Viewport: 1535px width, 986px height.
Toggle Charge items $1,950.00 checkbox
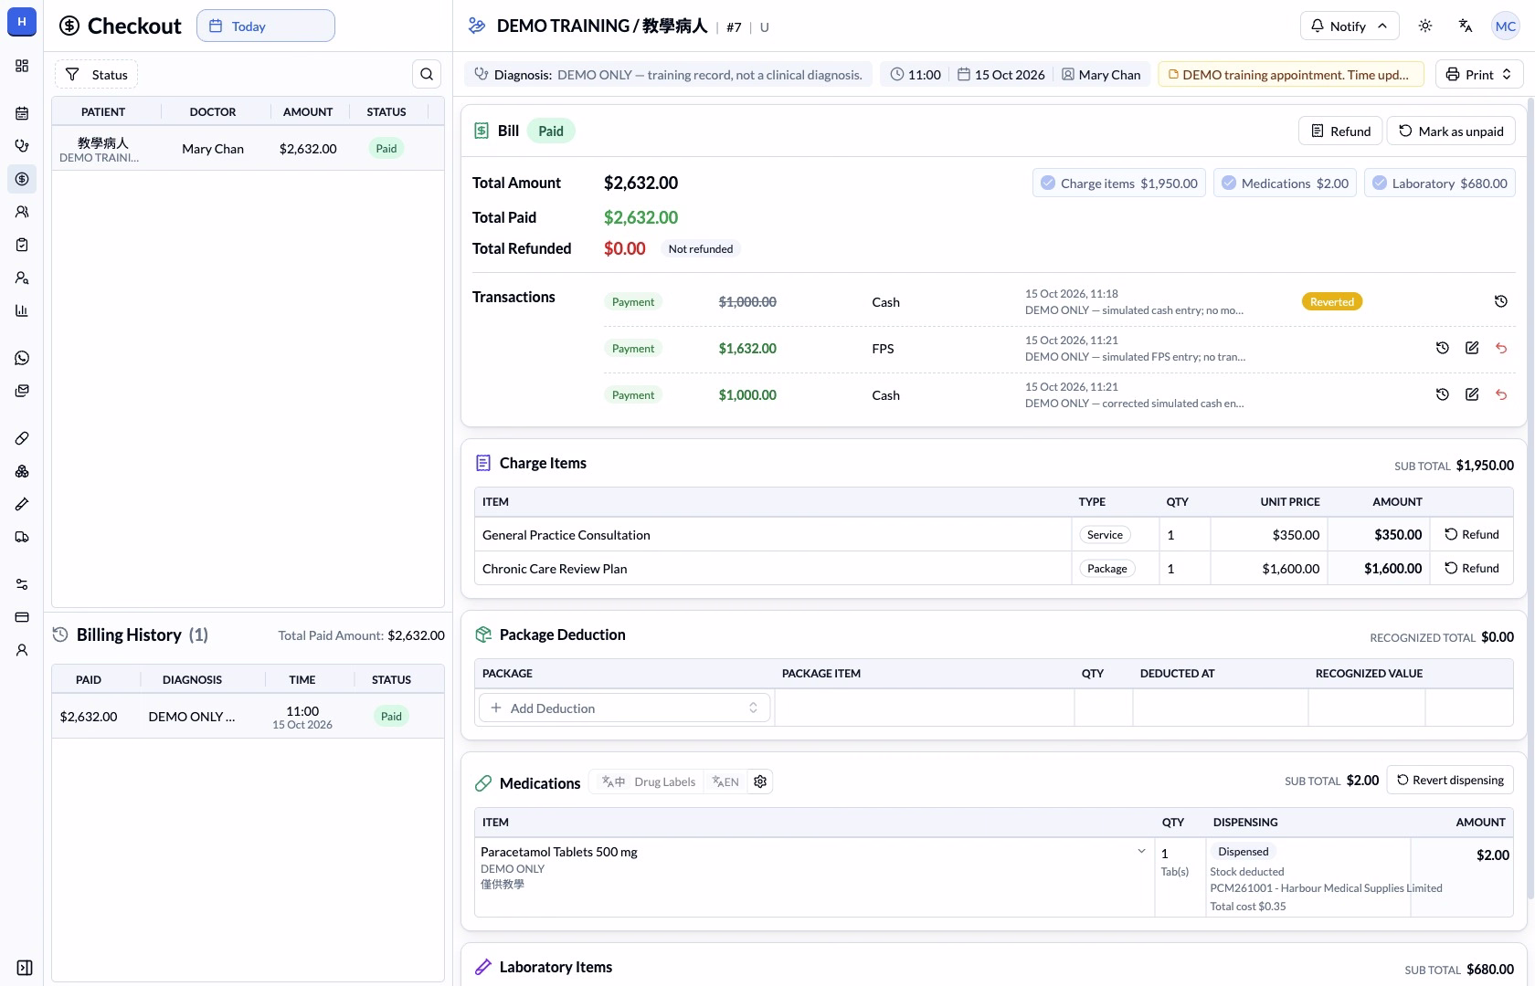pos(1048,183)
